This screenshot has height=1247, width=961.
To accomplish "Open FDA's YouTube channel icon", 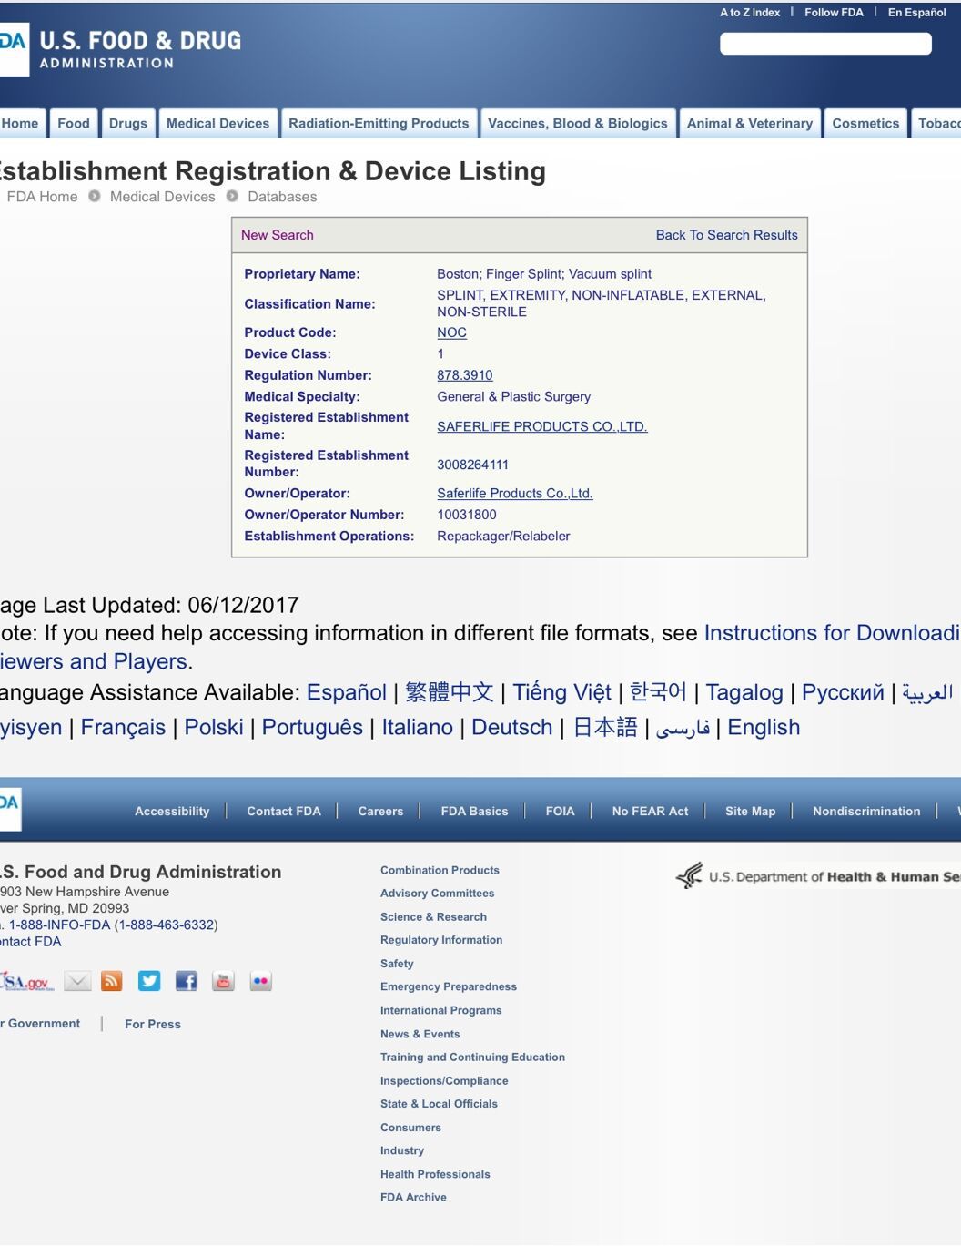I will tap(223, 981).
